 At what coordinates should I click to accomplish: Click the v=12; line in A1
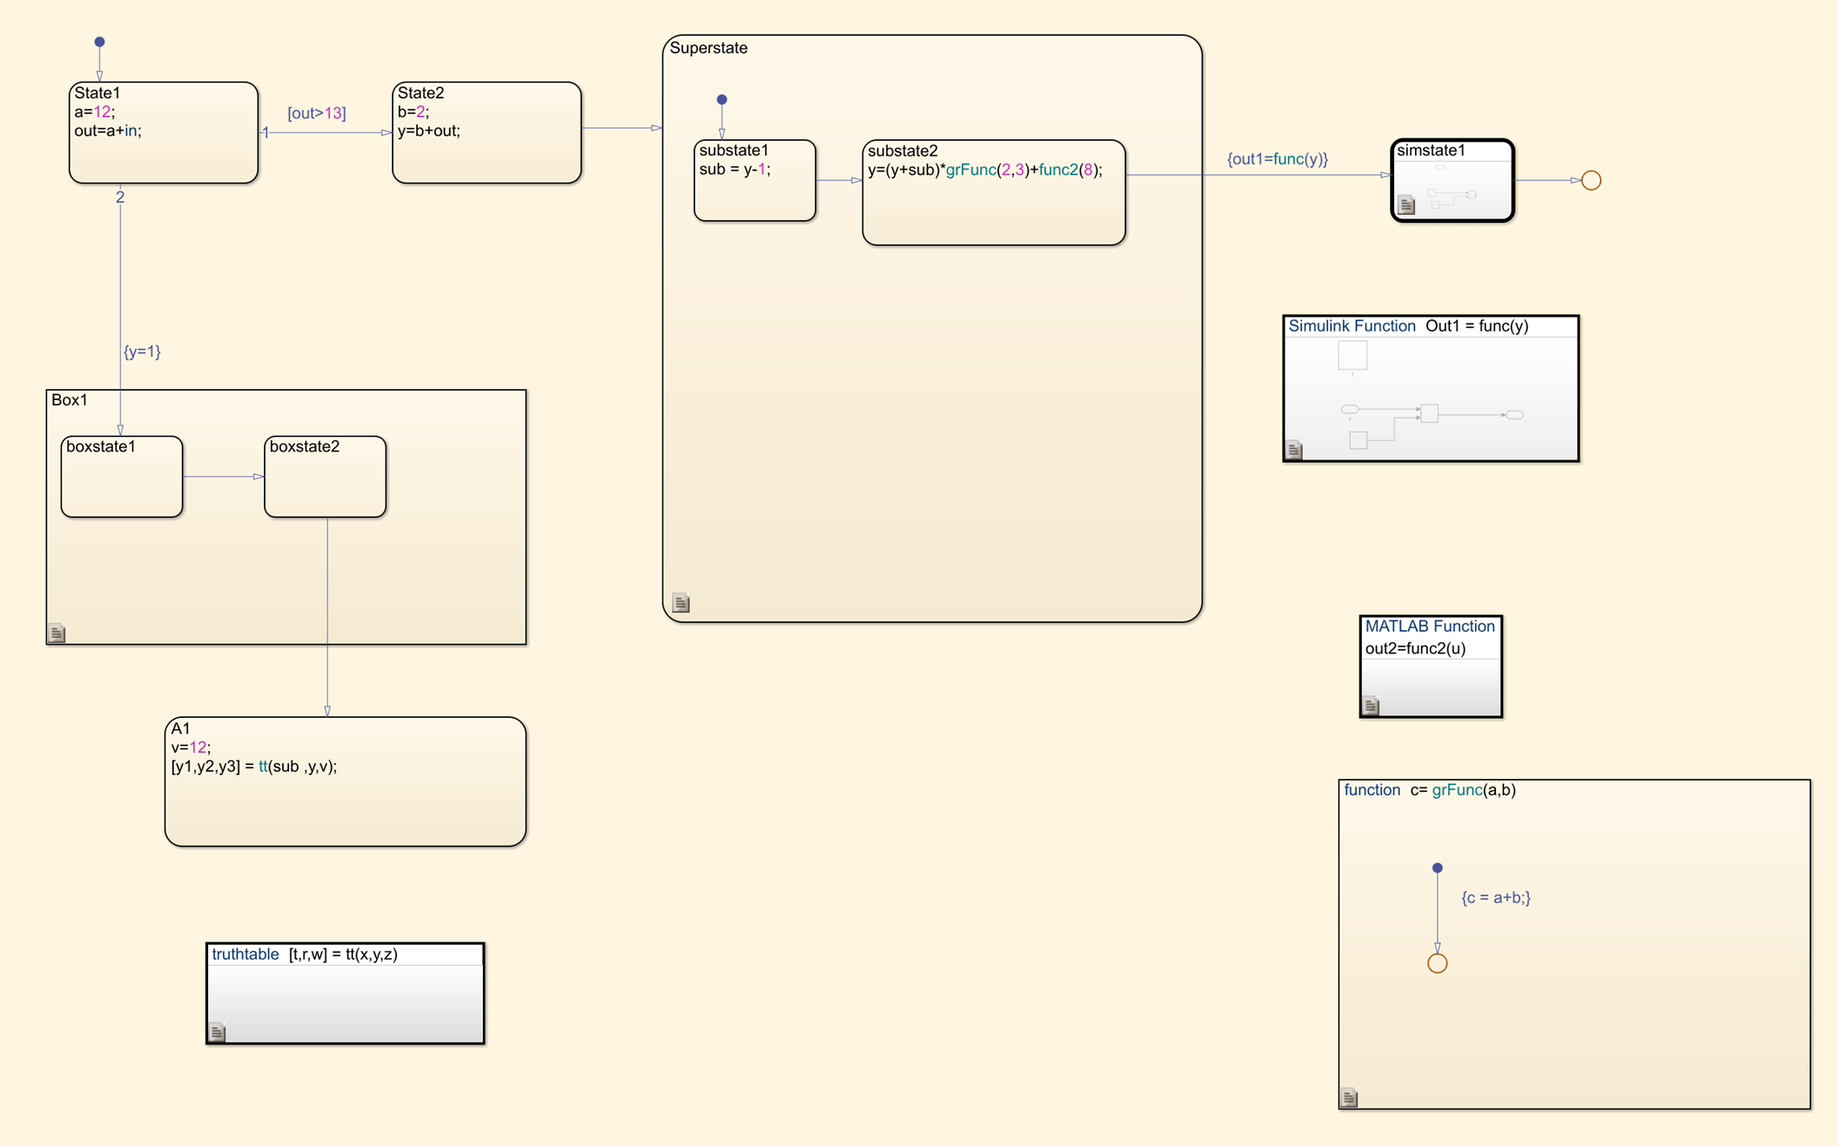(191, 747)
